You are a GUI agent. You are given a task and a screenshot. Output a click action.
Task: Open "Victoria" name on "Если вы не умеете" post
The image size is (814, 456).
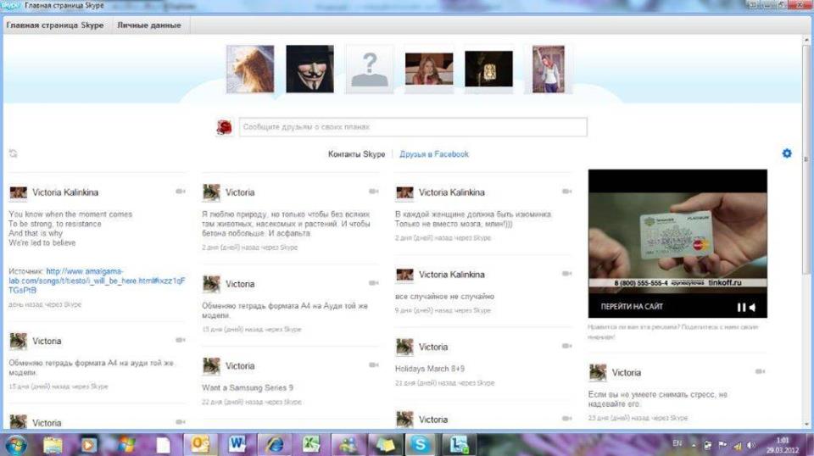[626, 372]
